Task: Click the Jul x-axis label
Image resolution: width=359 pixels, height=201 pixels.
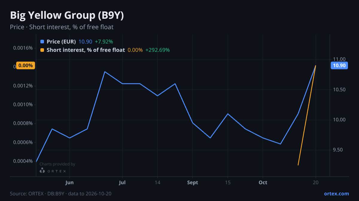Action: pyautogui.click(x=122, y=183)
